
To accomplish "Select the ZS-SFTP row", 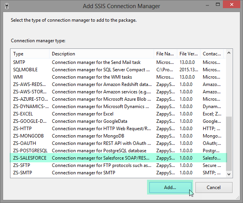I will point(118,165).
